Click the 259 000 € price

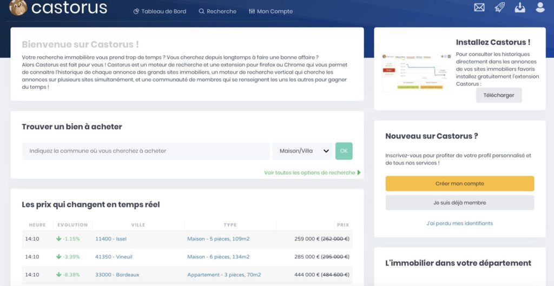(307, 238)
